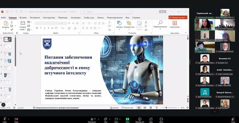Unmute the Audio microphone in Zoom

click(4, 119)
